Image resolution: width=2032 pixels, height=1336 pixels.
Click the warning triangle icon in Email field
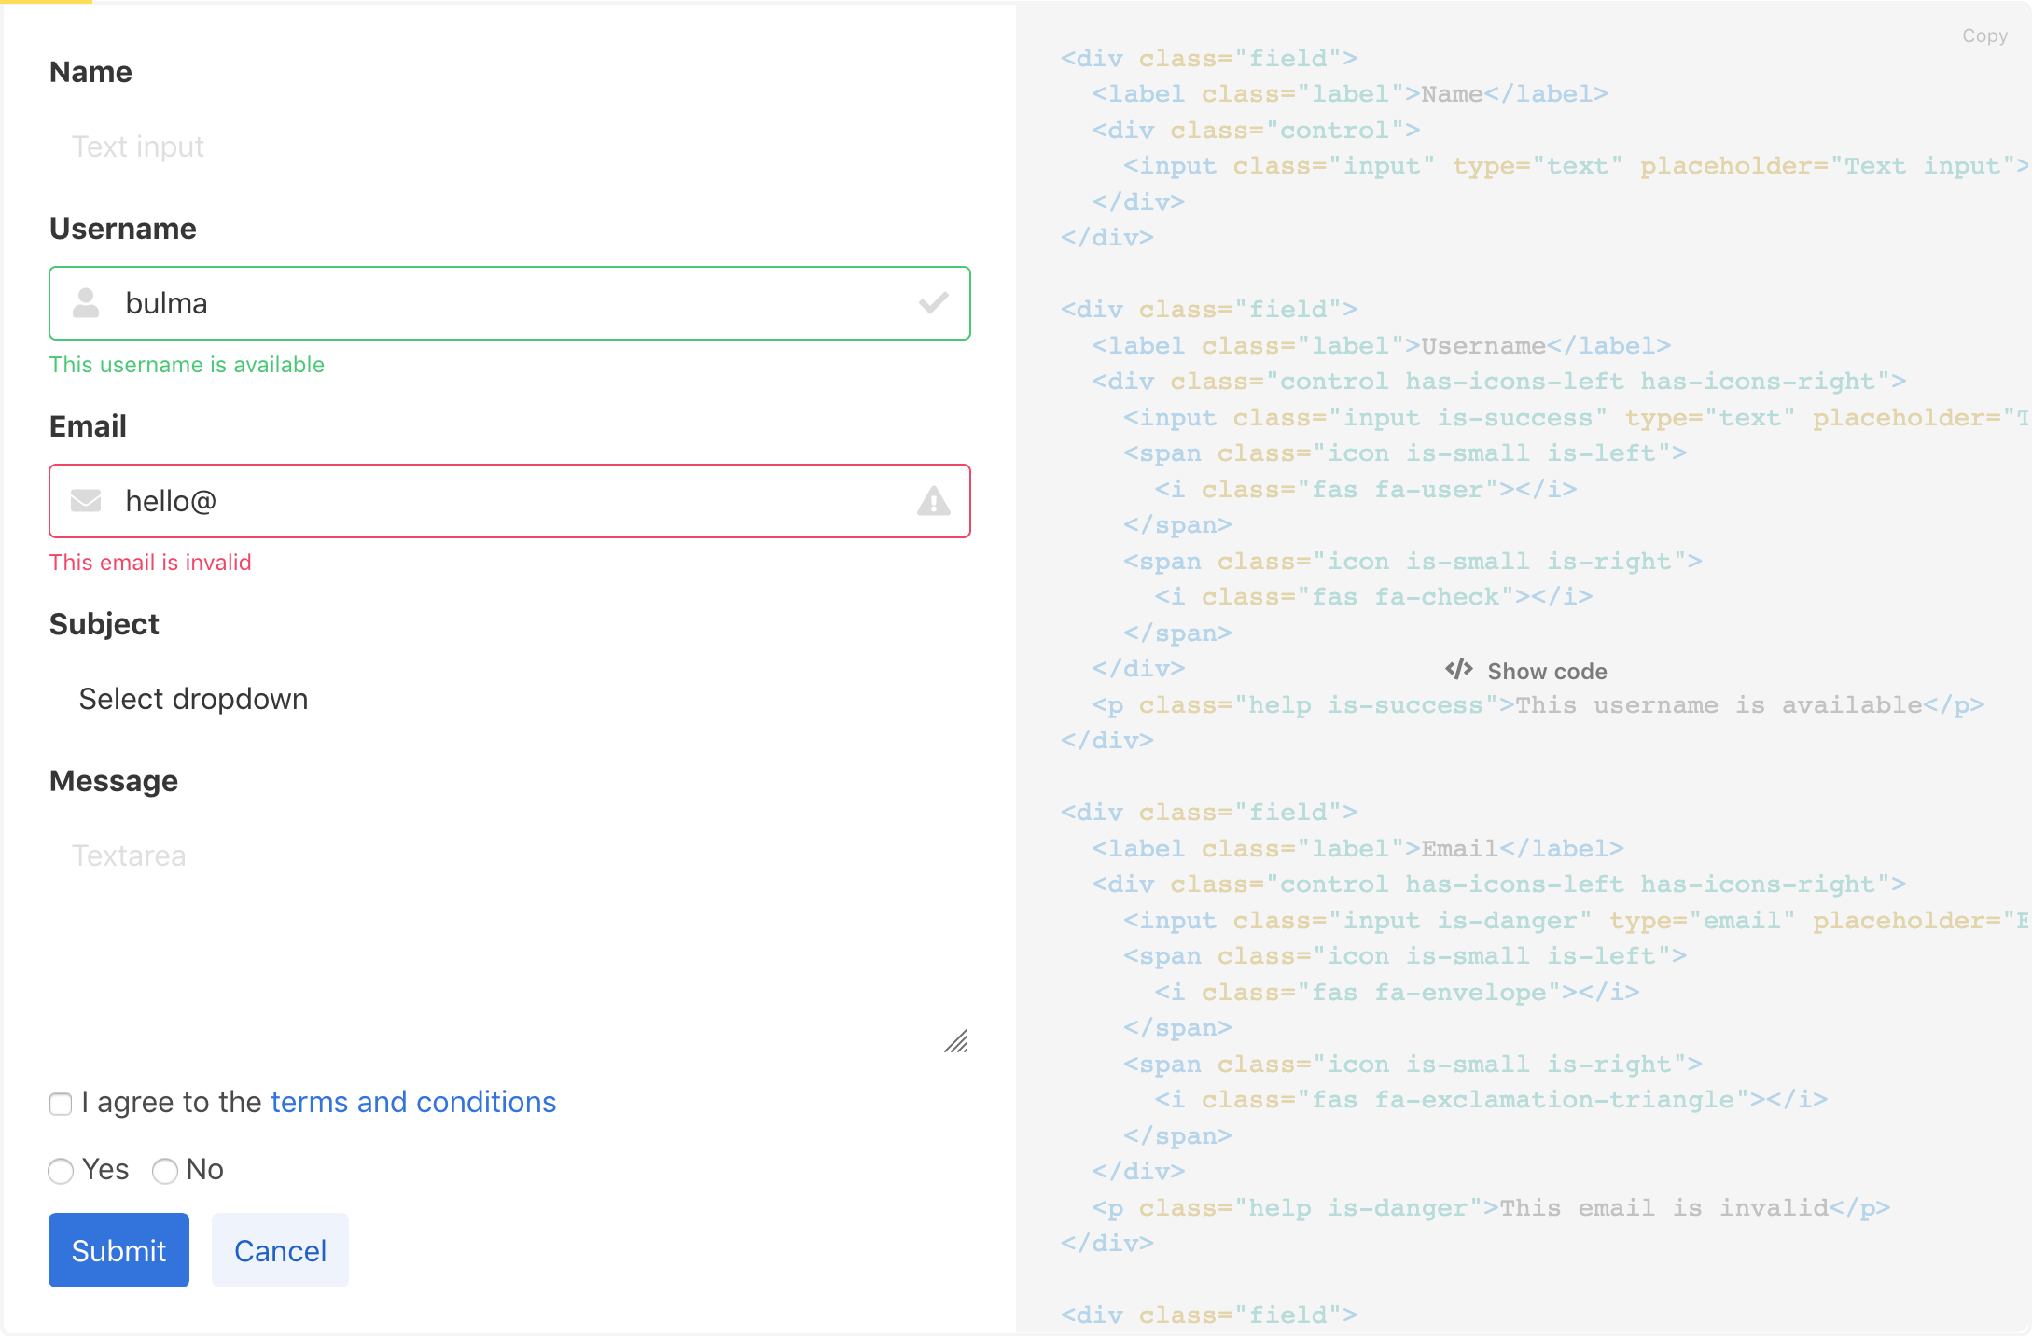click(x=933, y=501)
